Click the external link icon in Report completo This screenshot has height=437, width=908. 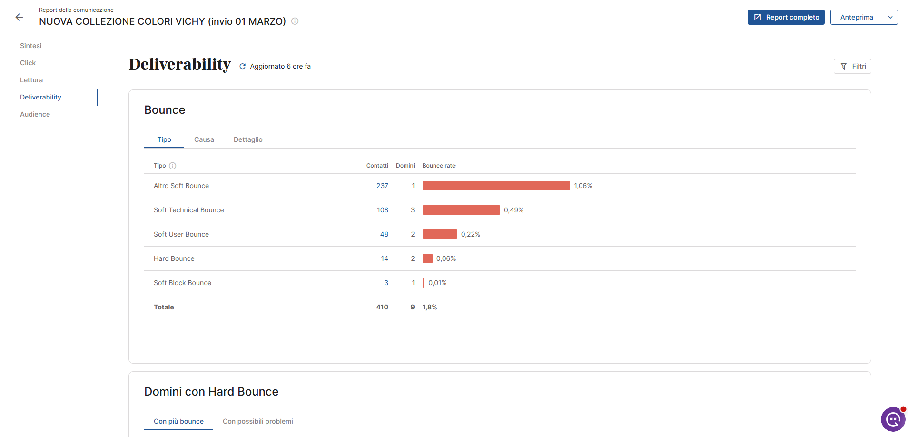tap(758, 17)
